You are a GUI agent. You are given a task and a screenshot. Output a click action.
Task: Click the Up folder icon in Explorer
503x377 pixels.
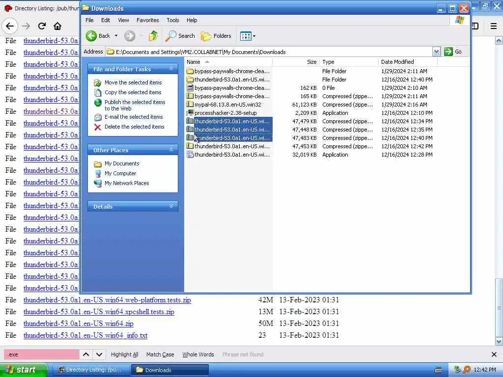[153, 36]
